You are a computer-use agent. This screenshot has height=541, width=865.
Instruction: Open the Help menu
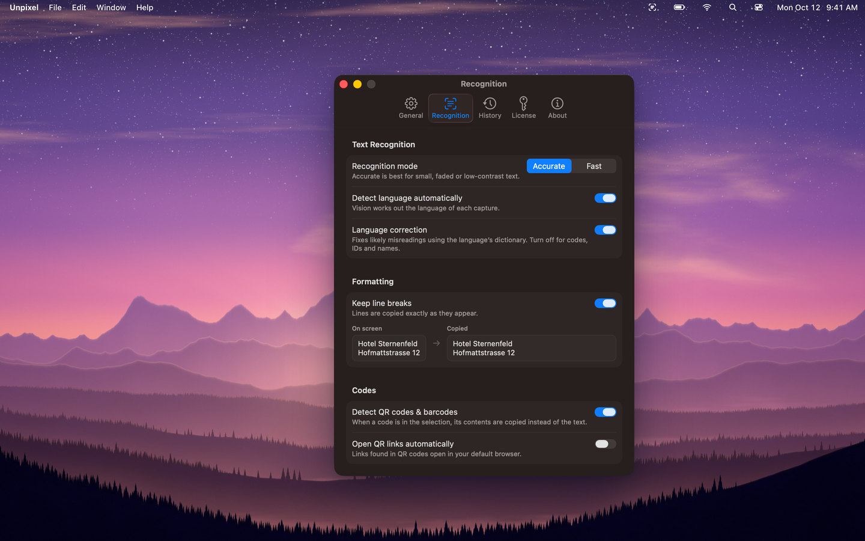[145, 7]
